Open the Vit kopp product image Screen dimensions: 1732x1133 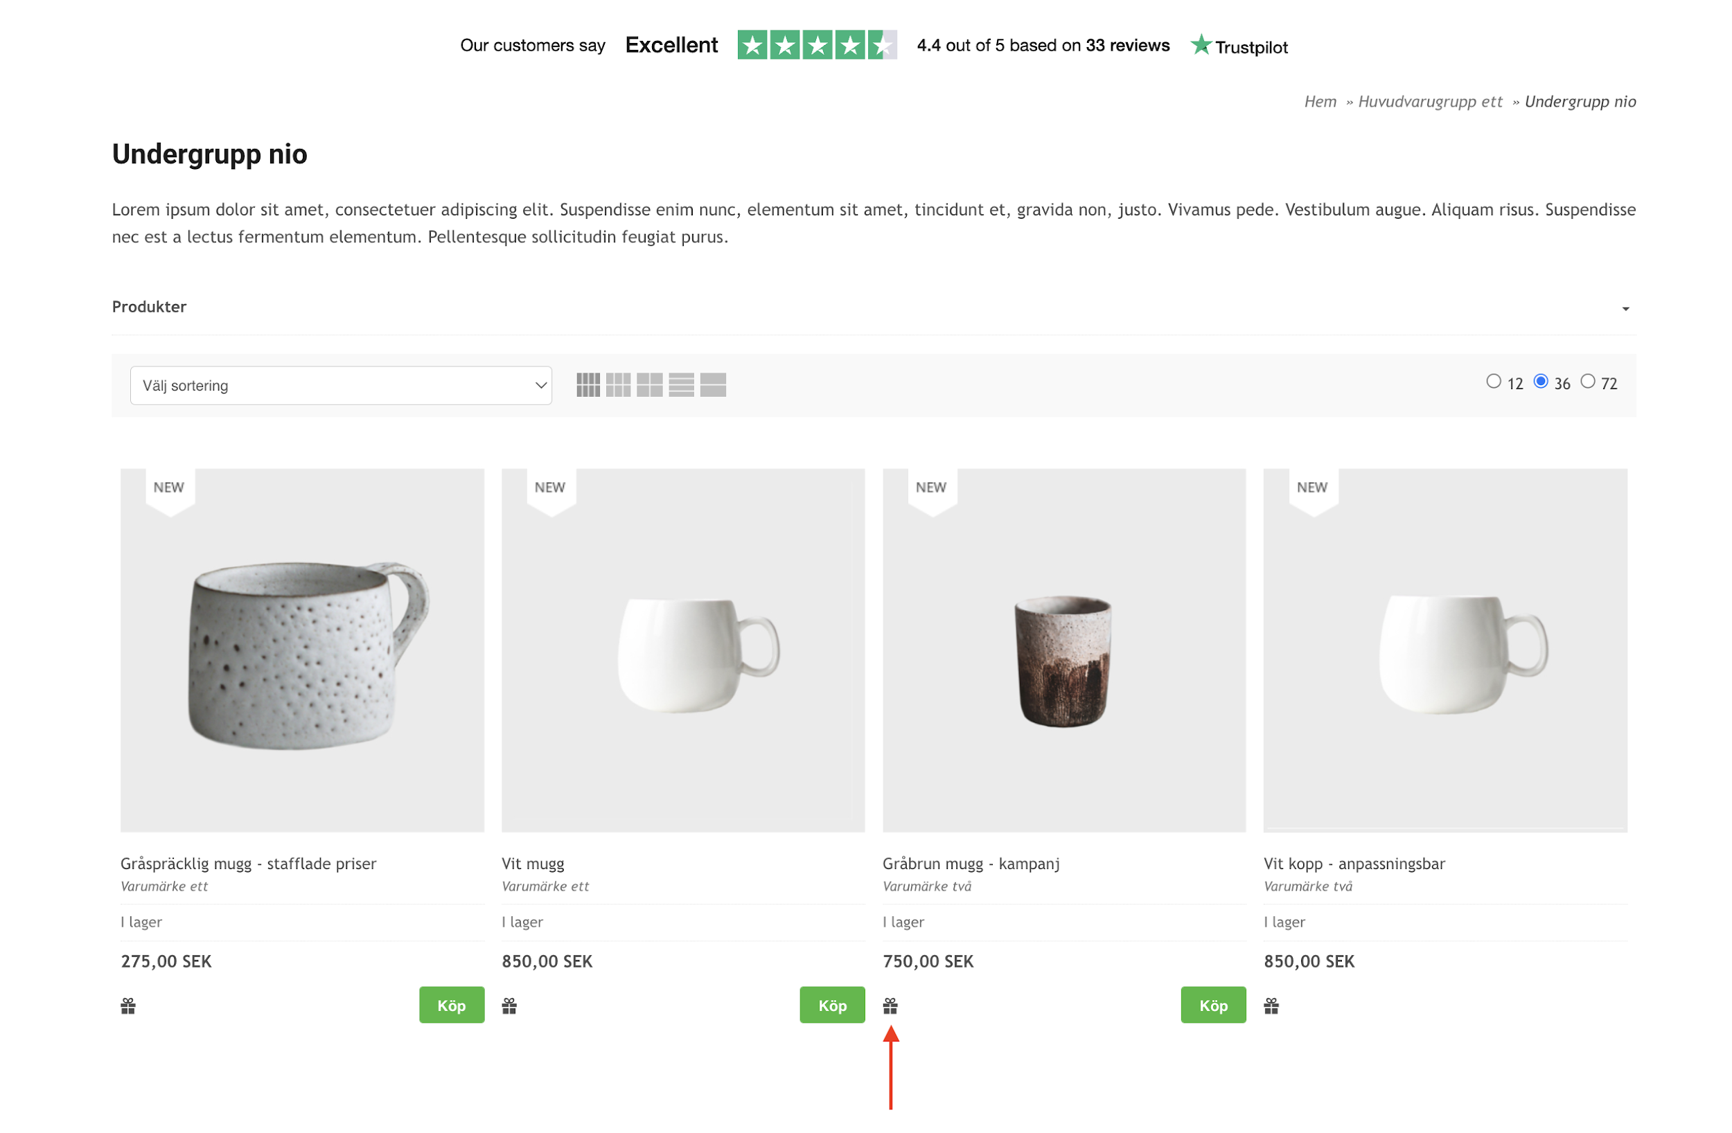(x=1445, y=650)
